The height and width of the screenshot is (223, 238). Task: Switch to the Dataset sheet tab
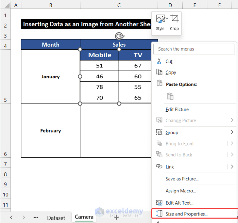pos(56,218)
